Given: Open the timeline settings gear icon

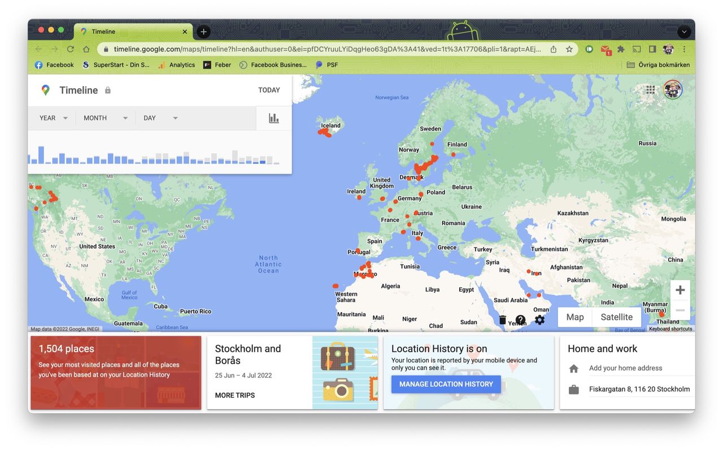Looking at the screenshot, I should click(x=539, y=320).
